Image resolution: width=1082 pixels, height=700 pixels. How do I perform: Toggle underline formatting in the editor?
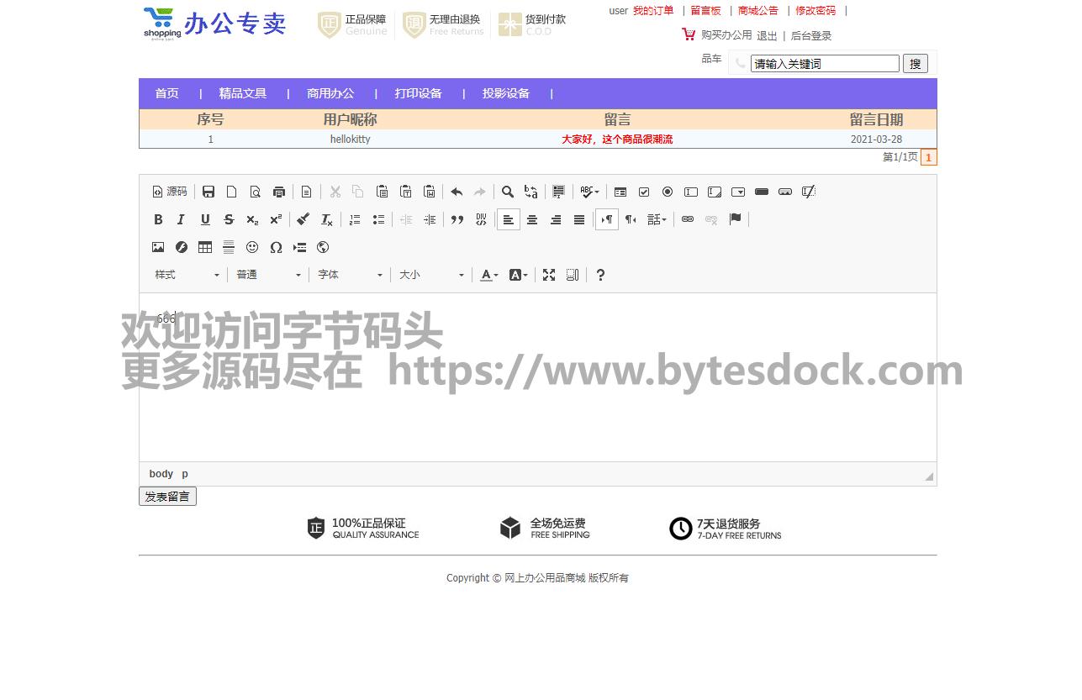205,219
